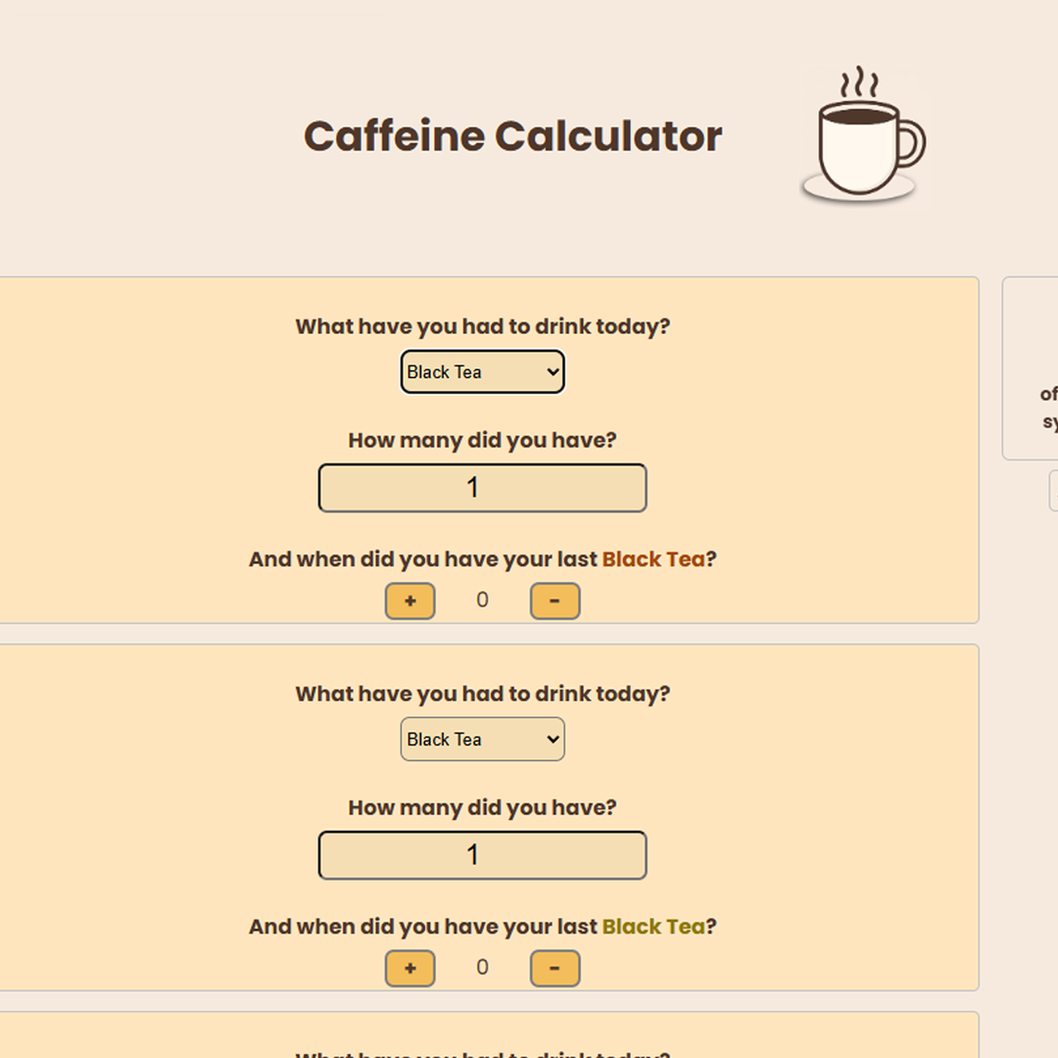This screenshot has height=1058, width=1058.
Task: Click the minus button in the first card
Action: coord(554,601)
